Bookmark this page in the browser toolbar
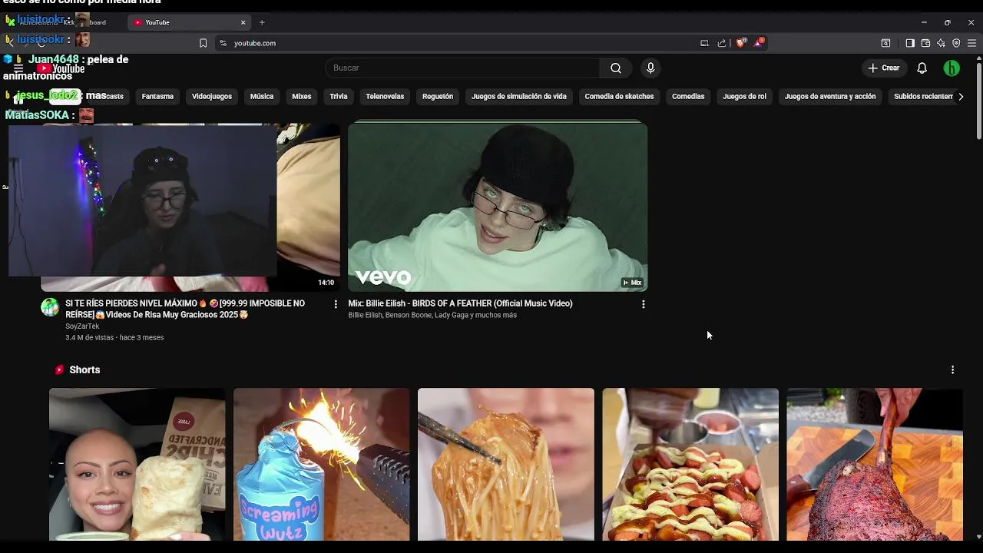 pos(203,43)
